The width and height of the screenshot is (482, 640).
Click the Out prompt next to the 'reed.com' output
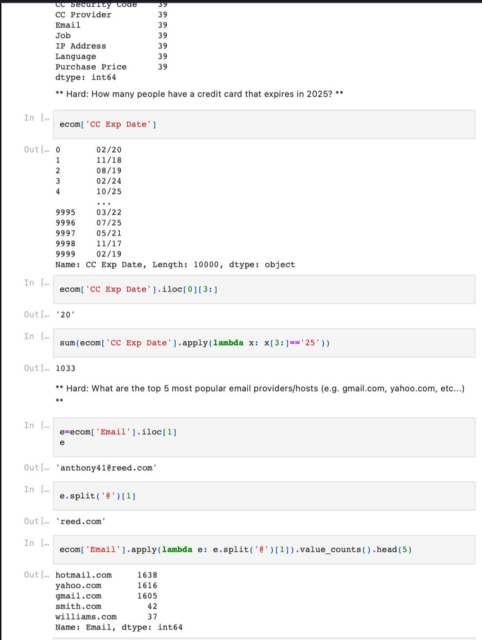[x=36, y=521]
